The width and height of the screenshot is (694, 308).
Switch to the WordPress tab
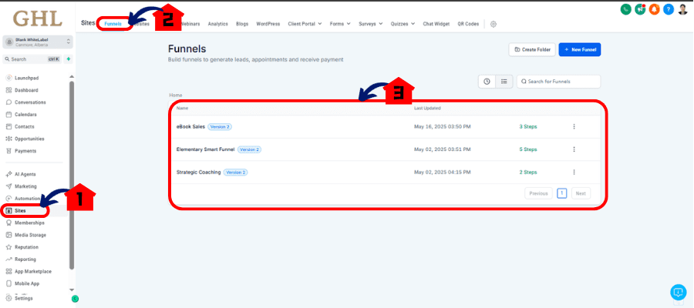coord(268,24)
